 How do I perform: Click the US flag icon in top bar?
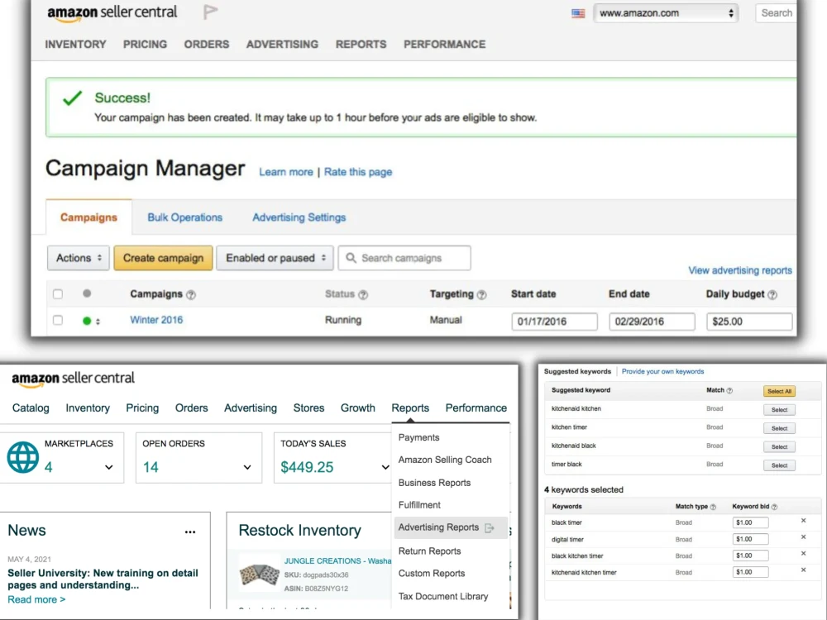(x=578, y=13)
